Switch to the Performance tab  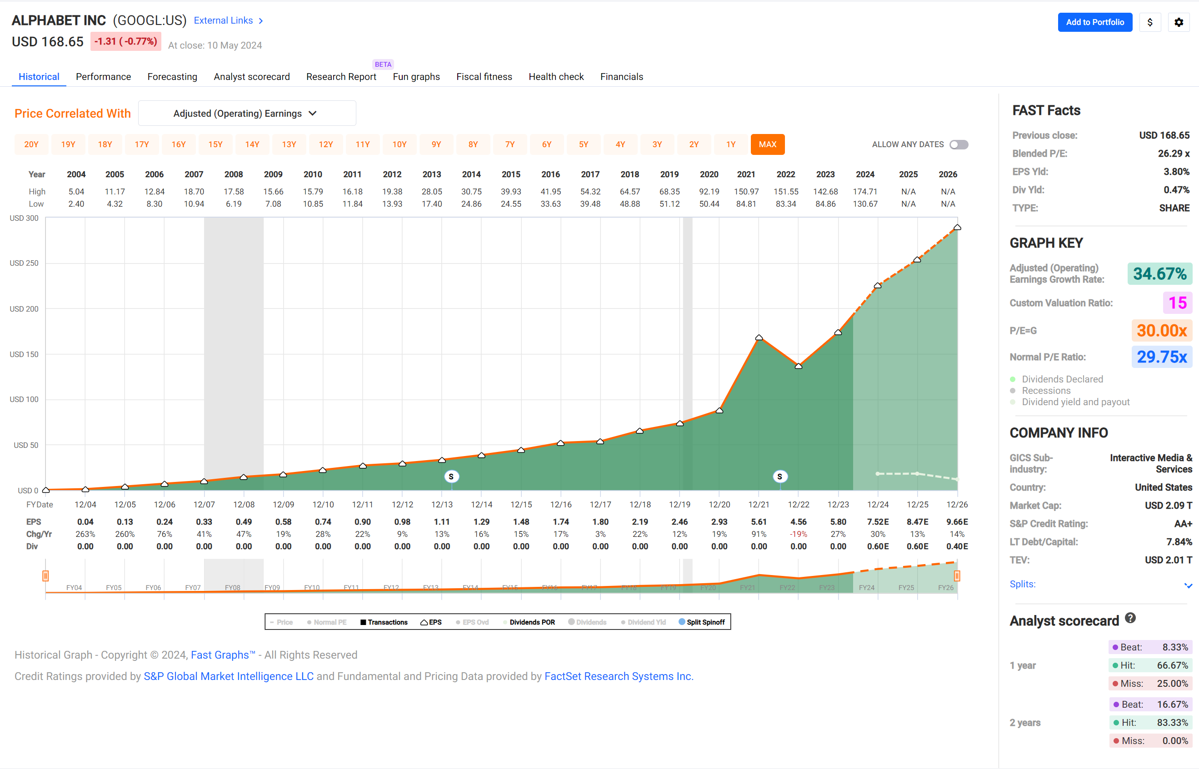coord(104,77)
